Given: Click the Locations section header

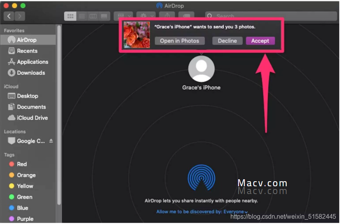Looking at the screenshot, I should pyautogui.click(x=15, y=131).
